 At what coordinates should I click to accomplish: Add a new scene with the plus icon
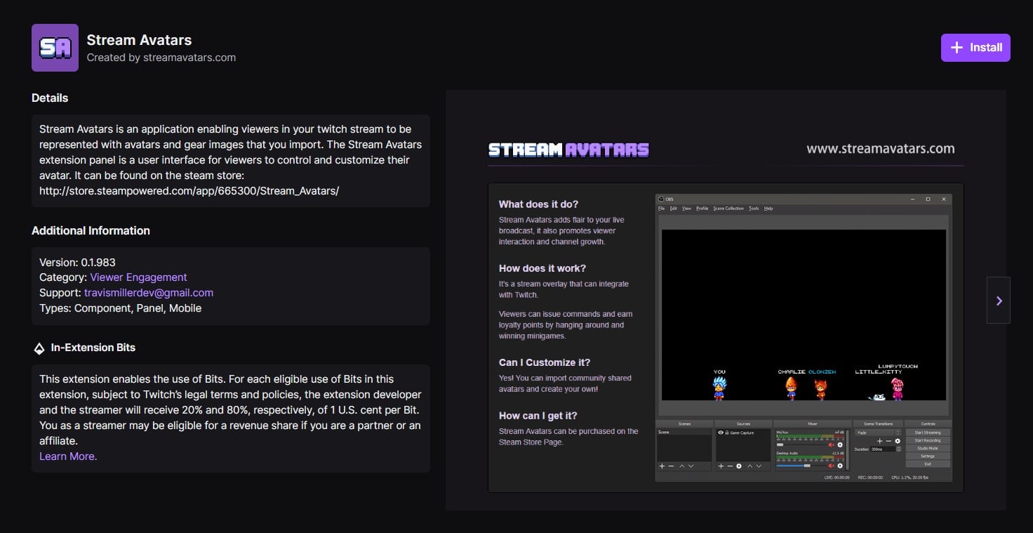(x=662, y=466)
